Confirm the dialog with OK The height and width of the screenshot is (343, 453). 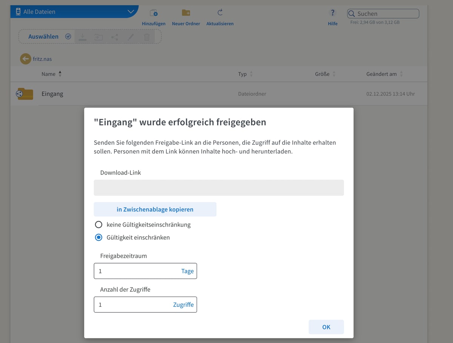pyautogui.click(x=326, y=327)
